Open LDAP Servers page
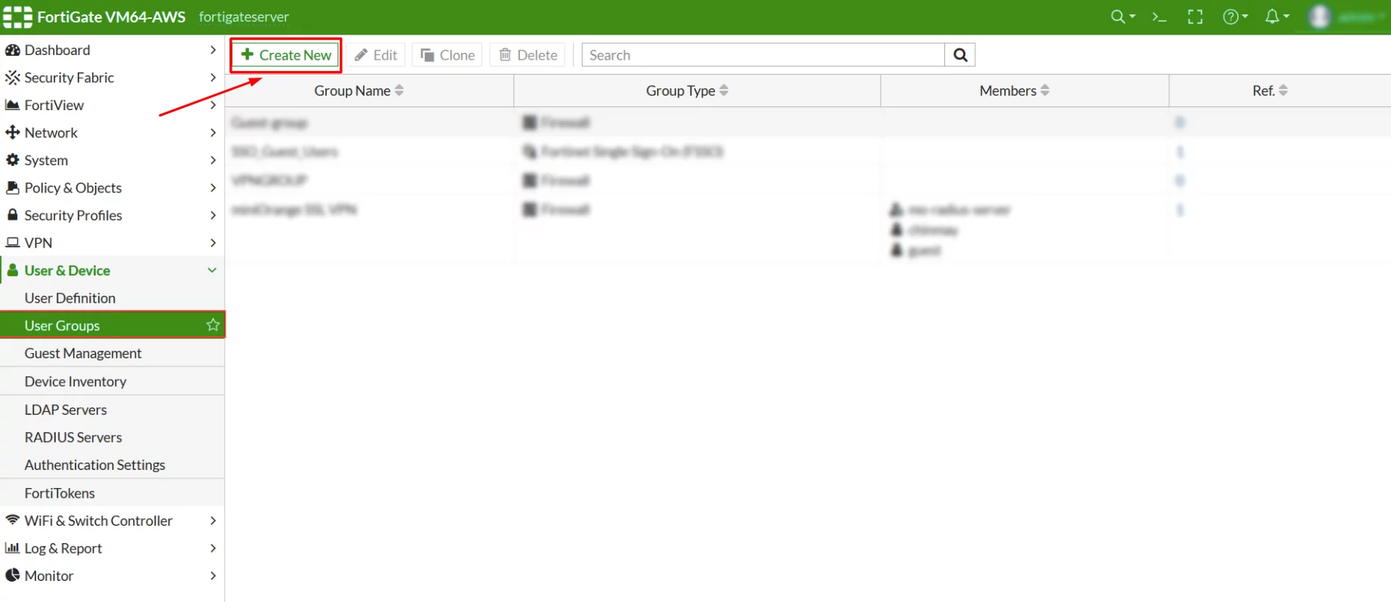The image size is (1391, 602). [x=112, y=410]
